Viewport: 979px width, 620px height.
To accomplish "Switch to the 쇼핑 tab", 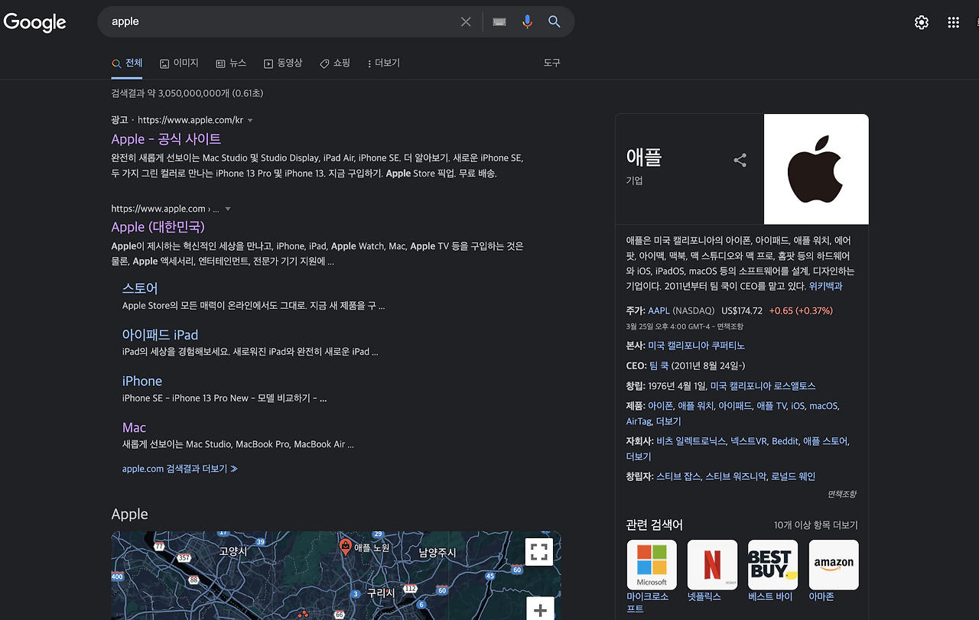I will click(x=335, y=63).
